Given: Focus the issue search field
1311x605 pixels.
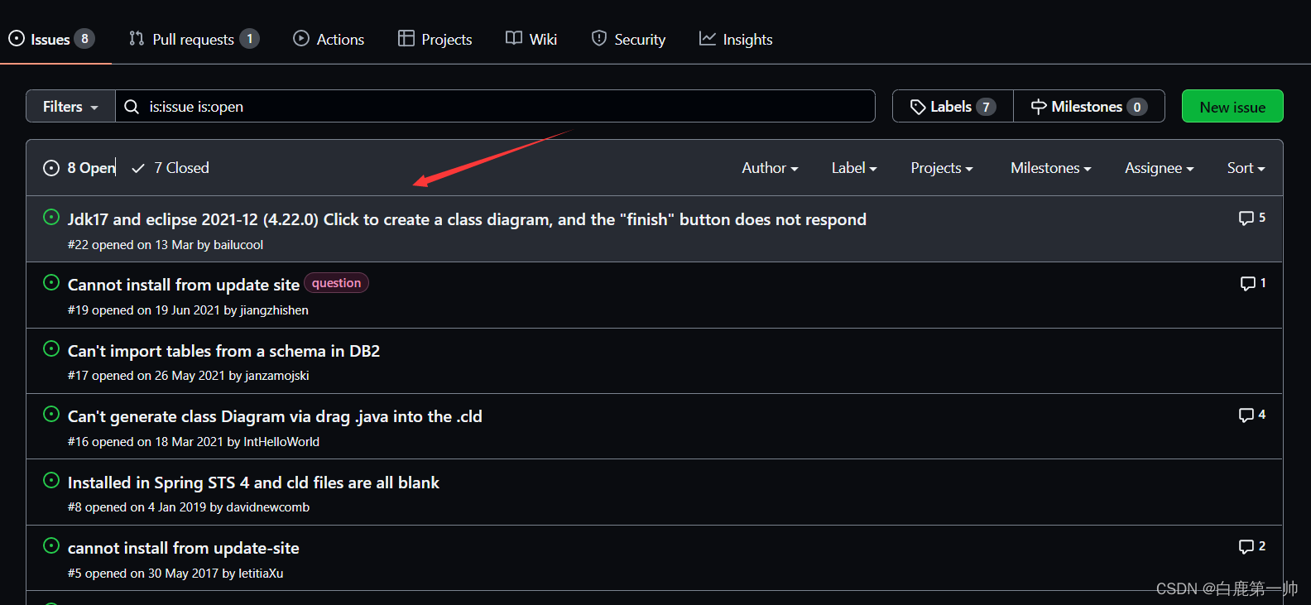Looking at the screenshot, I should pyautogui.click(x=495, y=106).
